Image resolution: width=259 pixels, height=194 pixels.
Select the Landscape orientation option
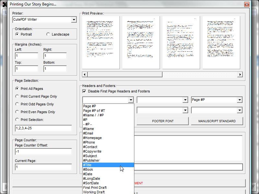[x=48, y=34]
